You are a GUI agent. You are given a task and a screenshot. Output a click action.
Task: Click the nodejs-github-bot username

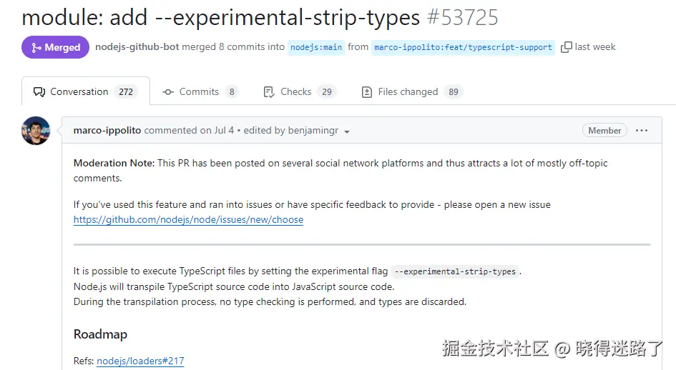[137, 47]
